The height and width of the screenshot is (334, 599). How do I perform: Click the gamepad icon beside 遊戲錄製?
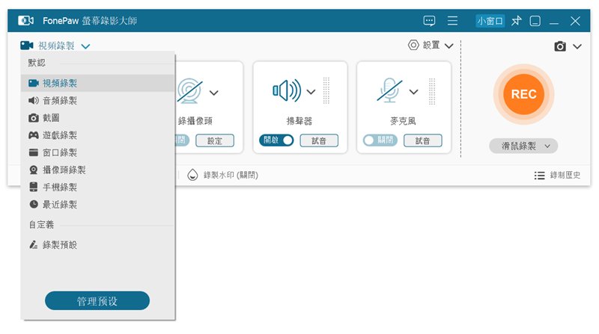34,135
